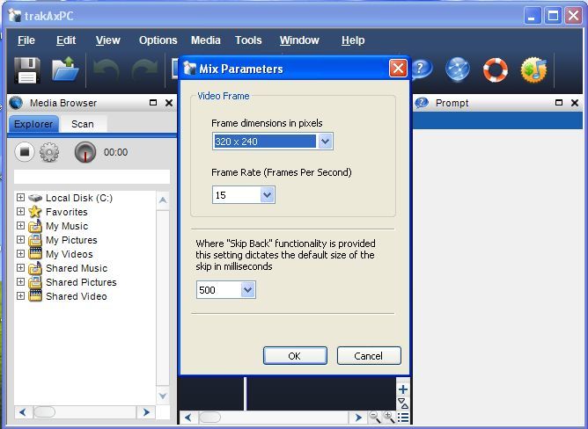
Task: Expand the Shared Music tree node
Action: [20, 268]
